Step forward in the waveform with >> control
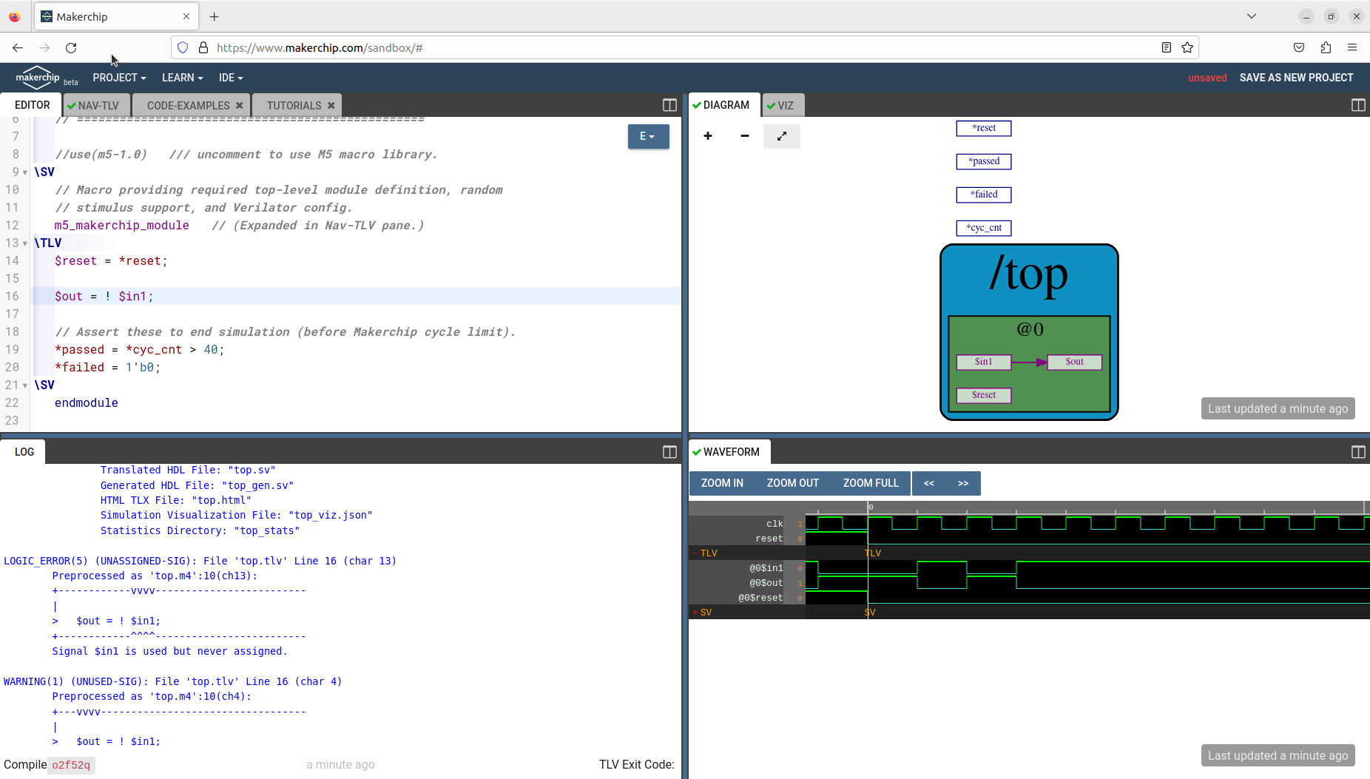This screenshot has height=779, width=1370. [963, 483]
